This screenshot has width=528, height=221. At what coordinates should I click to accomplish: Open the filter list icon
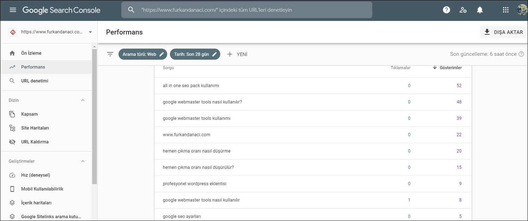tap(110, 54)
